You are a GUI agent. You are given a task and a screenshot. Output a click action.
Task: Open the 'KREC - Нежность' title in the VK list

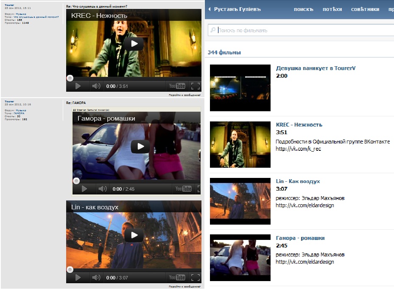(x=299, y=125)
